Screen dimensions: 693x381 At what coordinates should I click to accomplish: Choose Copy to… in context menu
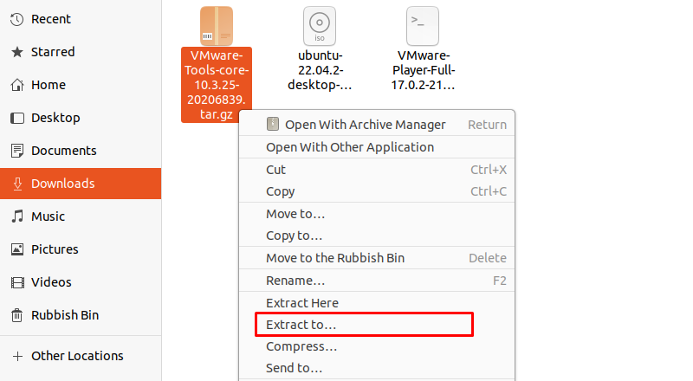(377, 236)
